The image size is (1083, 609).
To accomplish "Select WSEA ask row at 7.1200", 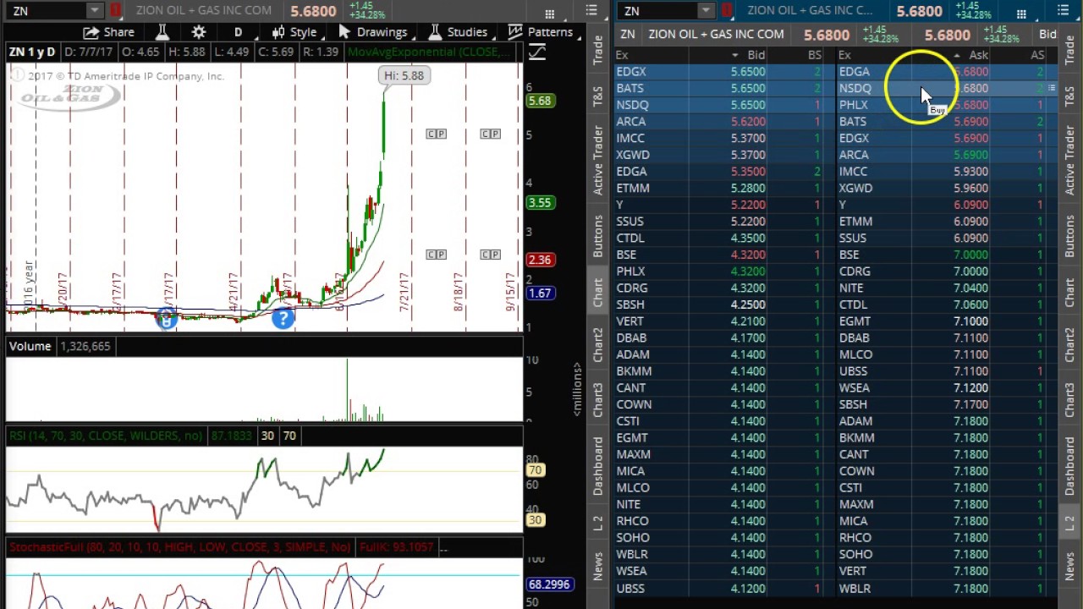I will click(946, 388).
